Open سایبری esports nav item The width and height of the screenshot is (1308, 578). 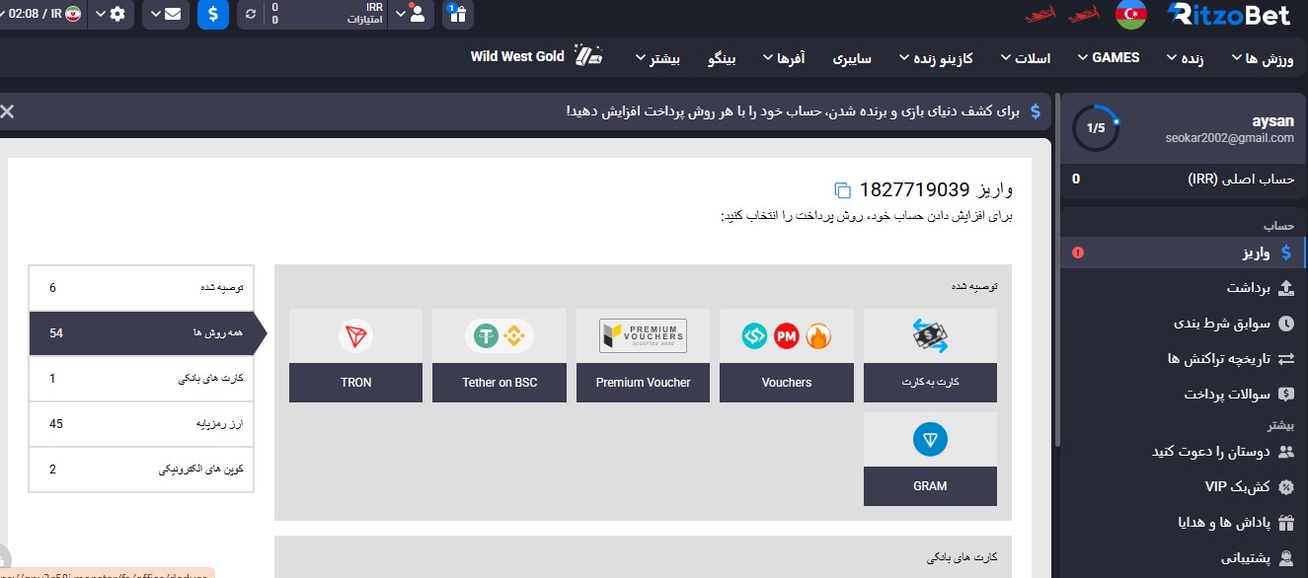coord(852,58)
